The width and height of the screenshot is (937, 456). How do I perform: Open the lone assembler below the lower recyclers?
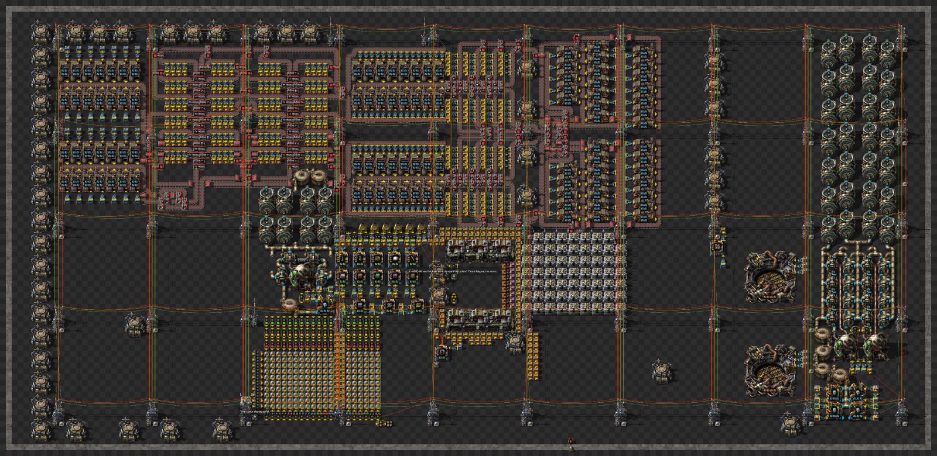tap(442, 352)
